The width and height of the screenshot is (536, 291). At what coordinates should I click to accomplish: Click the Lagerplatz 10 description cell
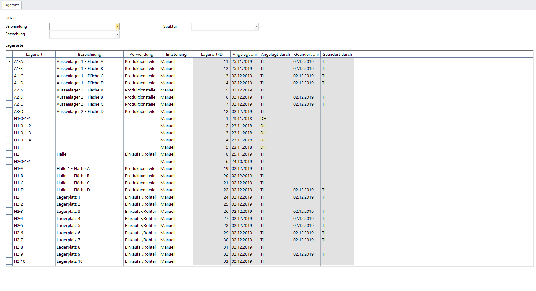pyautogui.click(x=70, y=261)
